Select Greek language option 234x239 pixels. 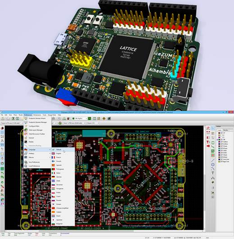coord(63,181)
